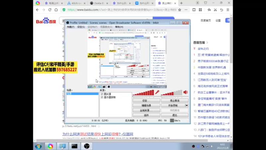Open command prompt taskbar icon
This screenshot has height=150, width=266.
pyautogui.click(x=74, y=146)
